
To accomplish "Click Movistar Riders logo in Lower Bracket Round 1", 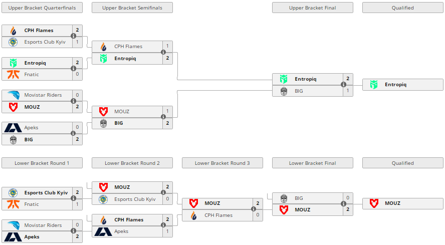I will (13, 225).
